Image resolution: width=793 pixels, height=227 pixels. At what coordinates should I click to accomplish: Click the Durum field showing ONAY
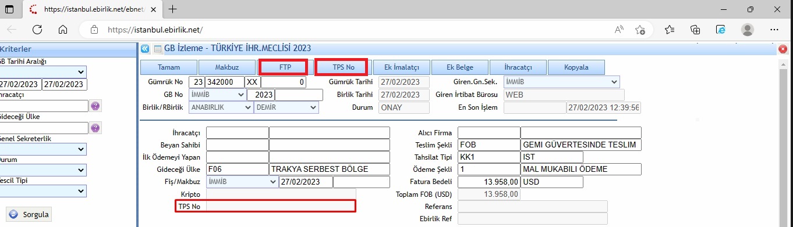coord(404,107)
